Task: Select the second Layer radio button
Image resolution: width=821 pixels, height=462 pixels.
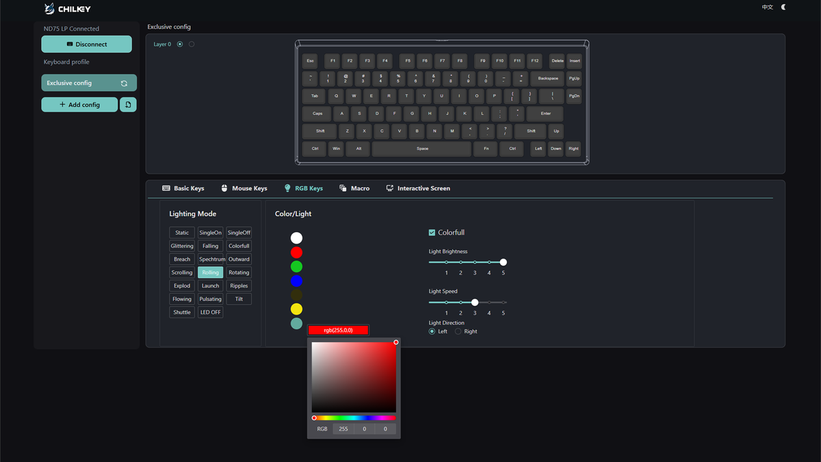Action: [x=192, y=44]
